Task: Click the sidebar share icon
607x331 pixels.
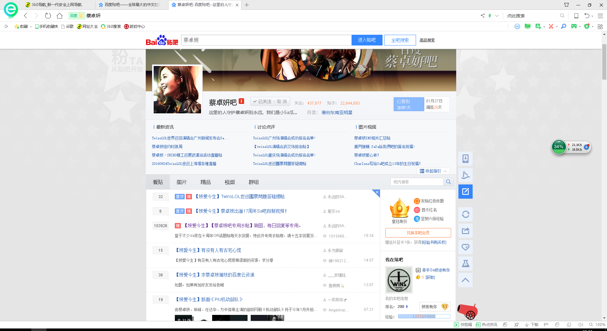Action: pos(465,231)
